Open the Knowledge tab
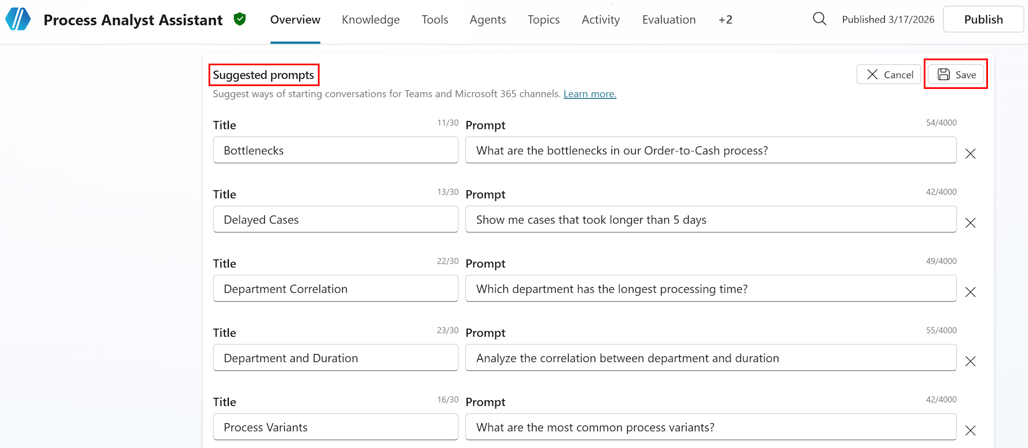Image resolution: width=1028 pixels, height=448 pixels. coord(371,20)
